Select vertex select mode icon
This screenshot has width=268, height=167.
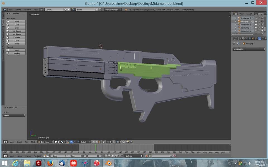[x=93, y=142]
